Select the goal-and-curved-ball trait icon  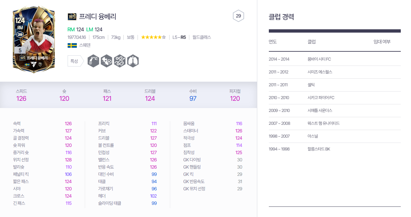[93, 61]
